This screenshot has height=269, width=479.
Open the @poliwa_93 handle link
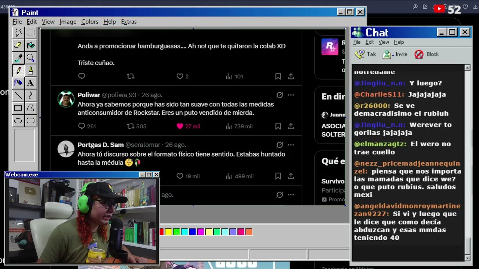coord(119,95)
